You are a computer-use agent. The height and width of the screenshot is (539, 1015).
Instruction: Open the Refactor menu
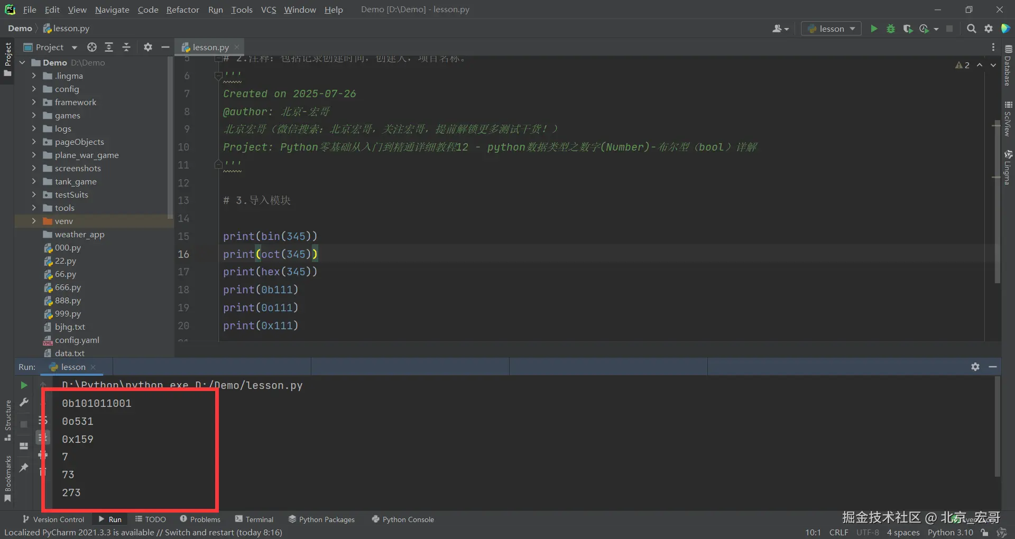pyautogui.click(x=182, y=10)
